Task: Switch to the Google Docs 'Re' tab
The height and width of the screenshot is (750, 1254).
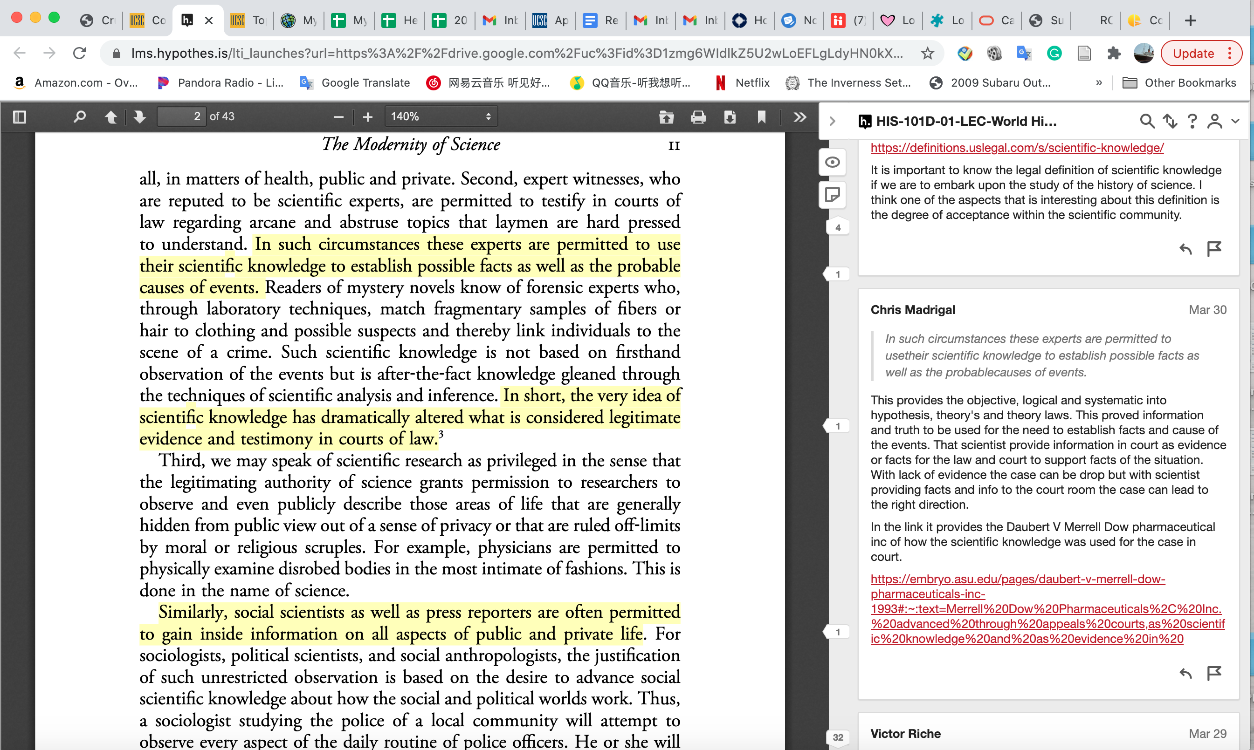Action: pyautogui.click(x=600, y=20)
